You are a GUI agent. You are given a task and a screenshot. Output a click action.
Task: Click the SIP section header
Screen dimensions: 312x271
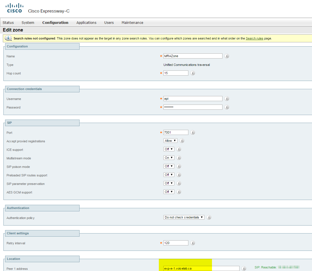click(42, 123)
